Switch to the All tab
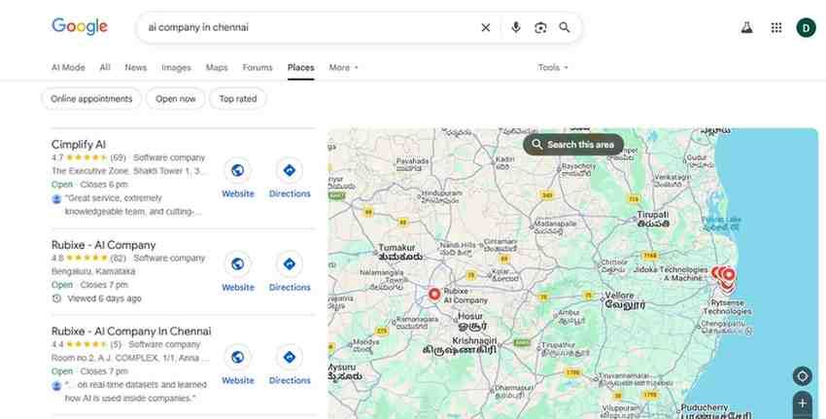Screen dimensions: 826x419 (105, 67)
